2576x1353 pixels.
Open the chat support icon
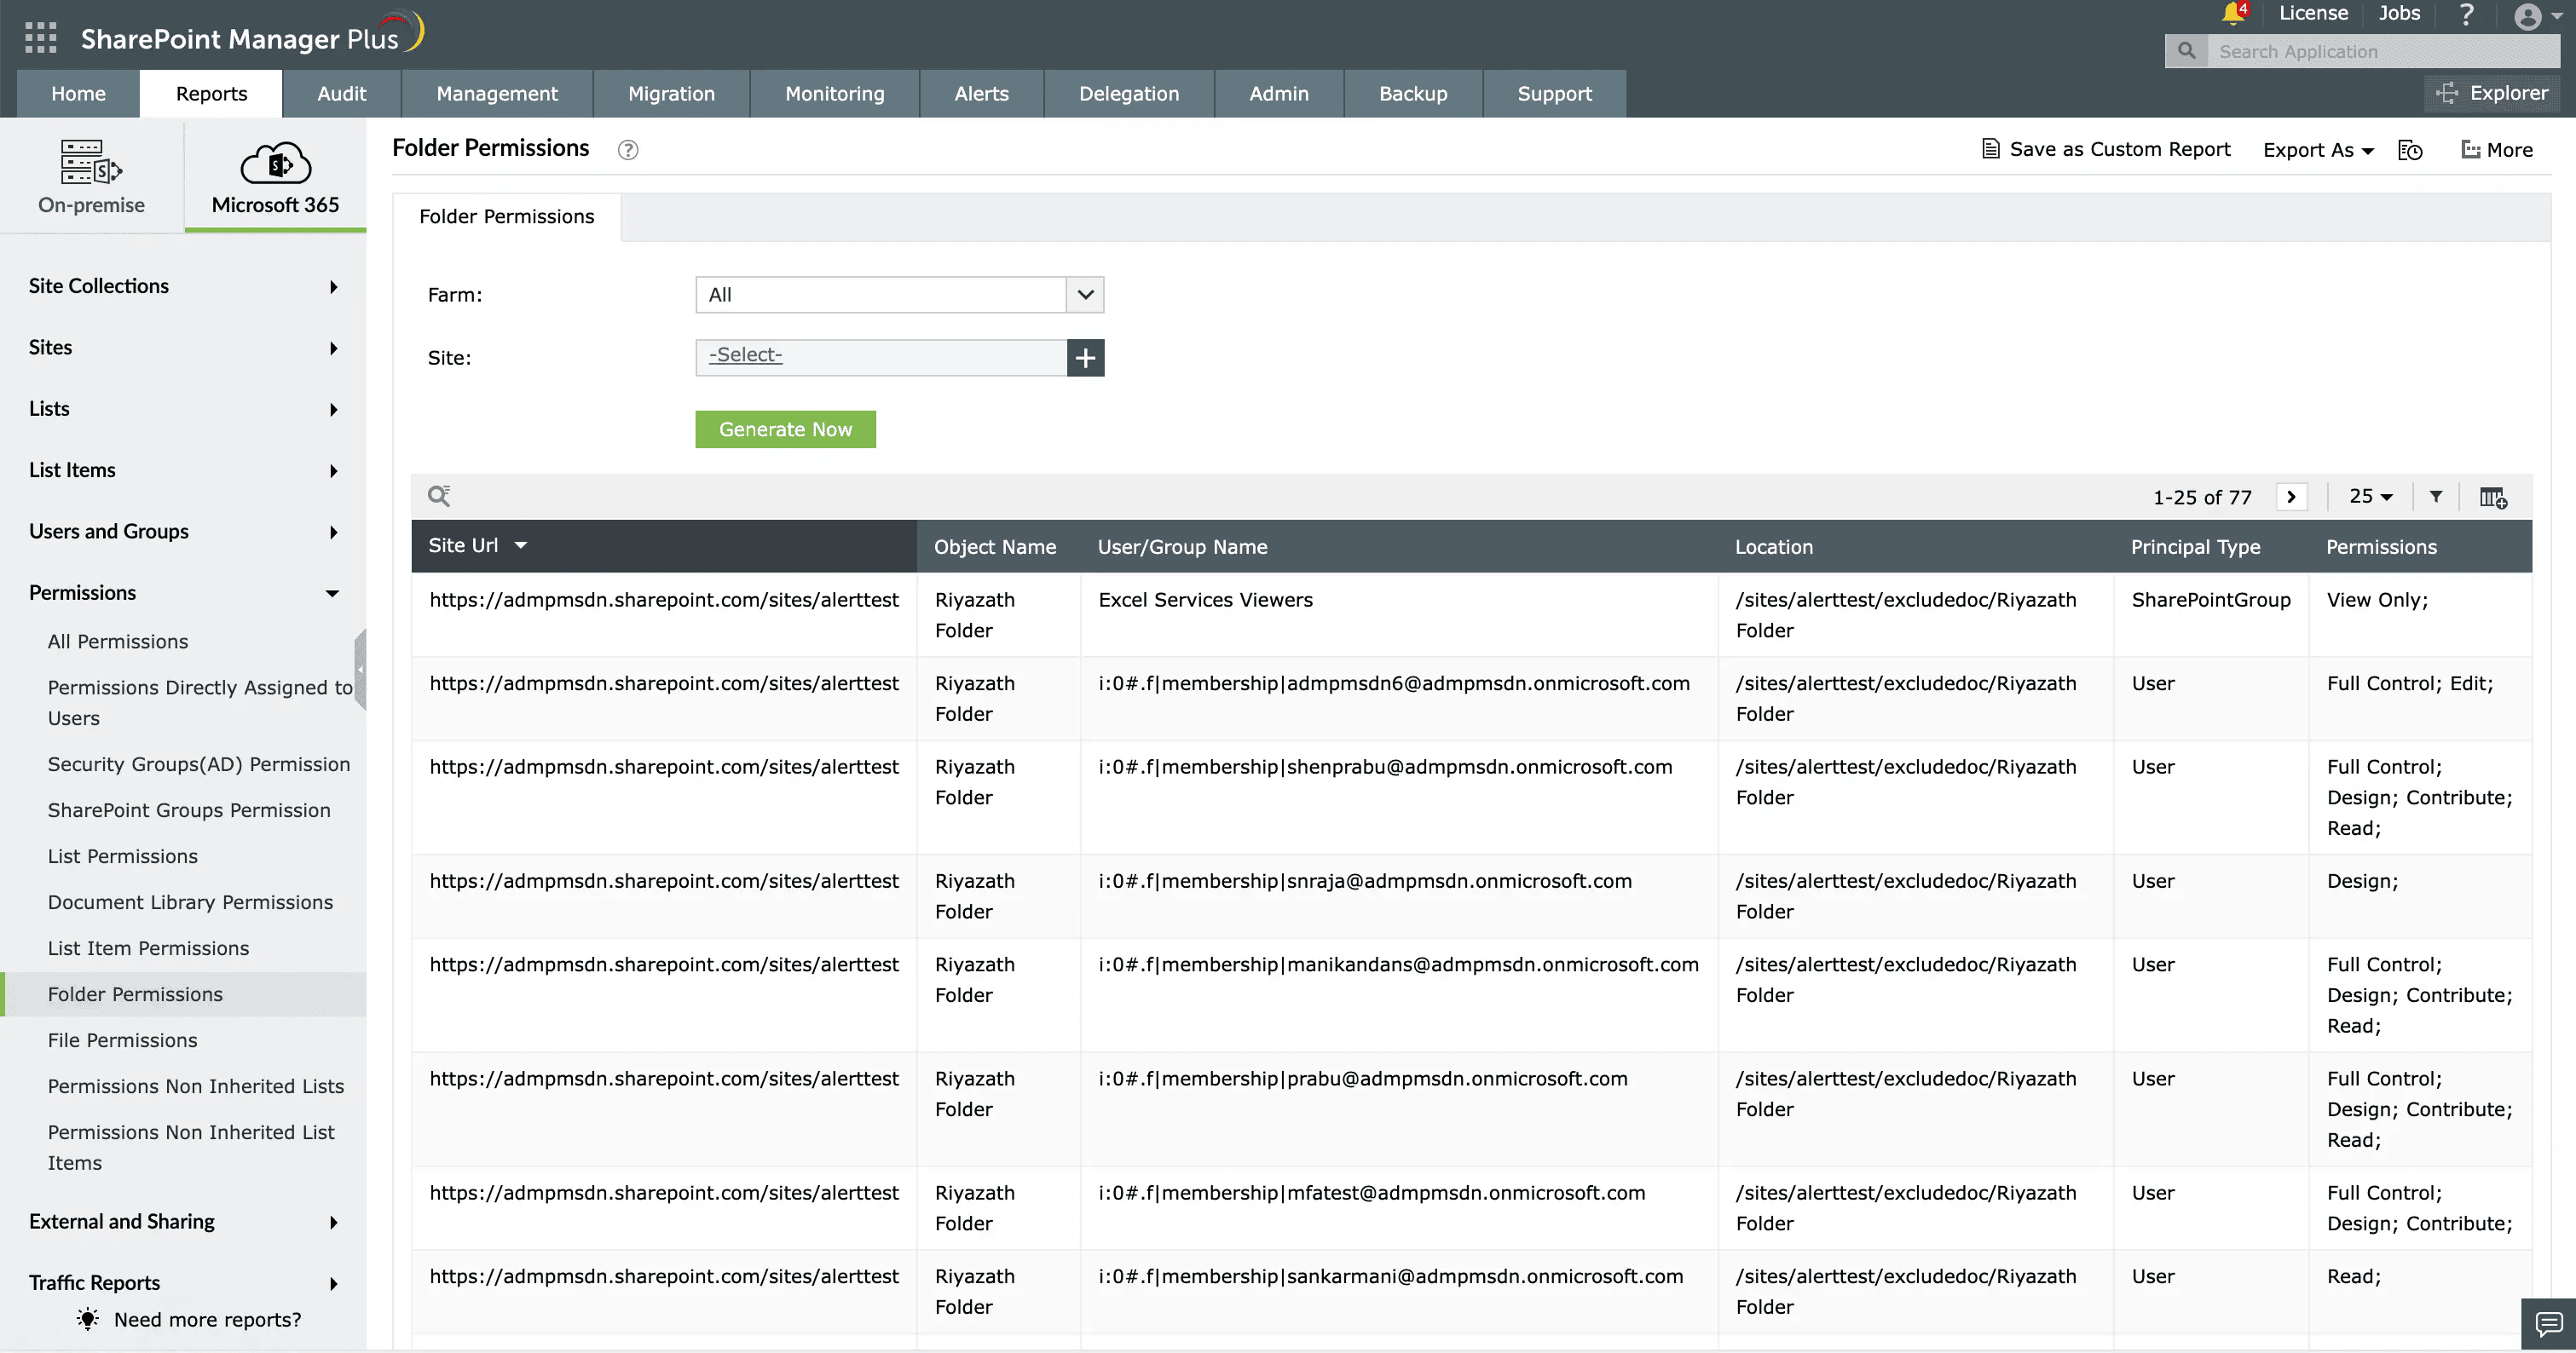2548,1324
